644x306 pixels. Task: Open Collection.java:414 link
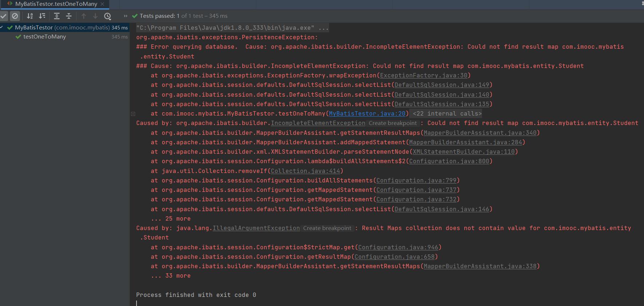coord(305,171)
